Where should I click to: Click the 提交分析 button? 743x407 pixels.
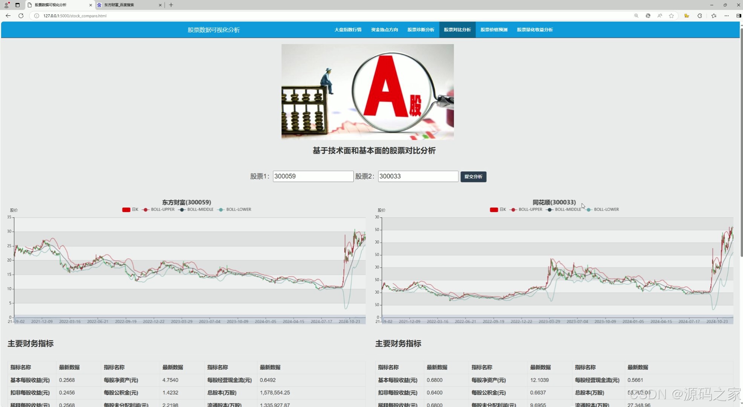click(x=473, y=177)
